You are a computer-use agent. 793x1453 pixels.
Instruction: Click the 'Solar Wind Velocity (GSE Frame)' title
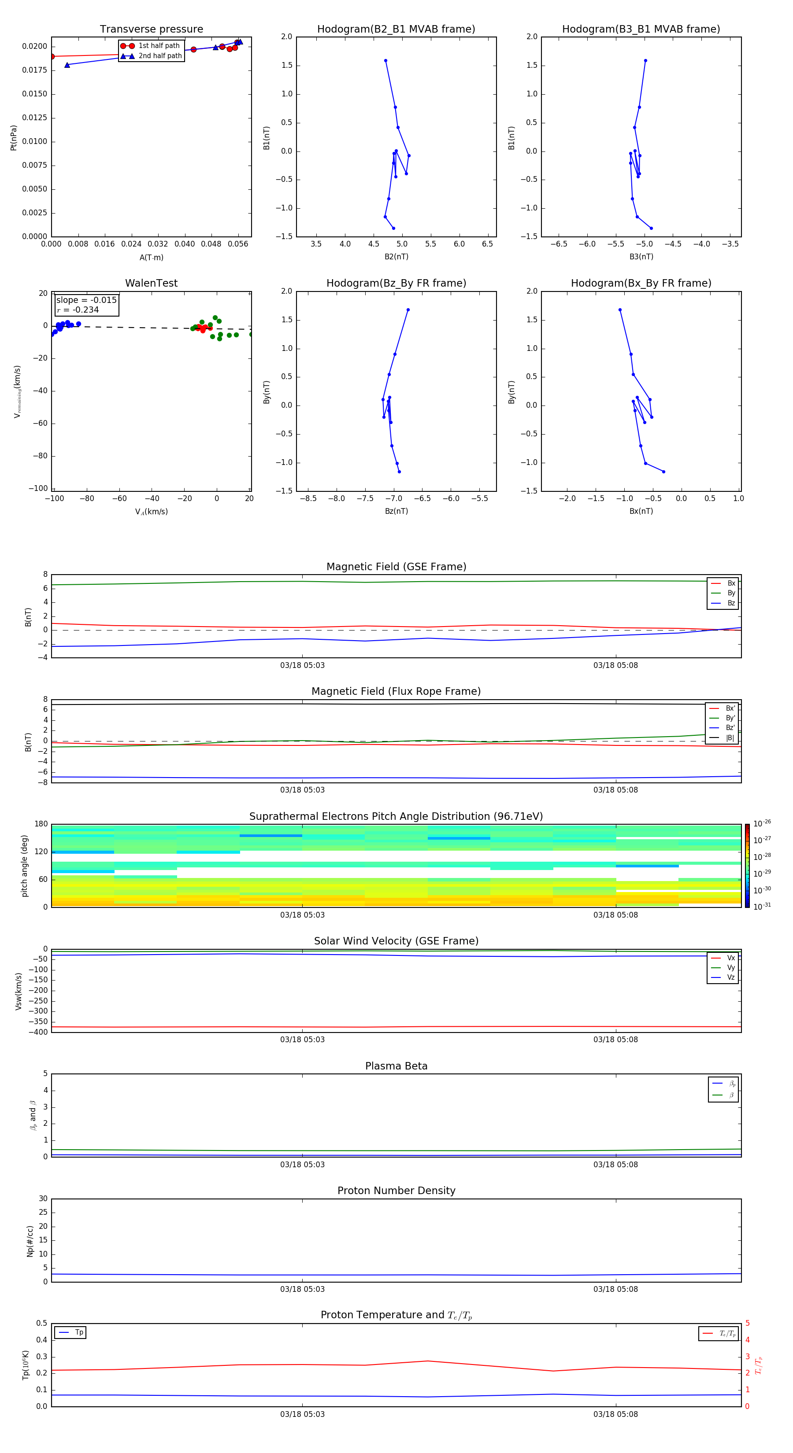[x=396, y=941]
